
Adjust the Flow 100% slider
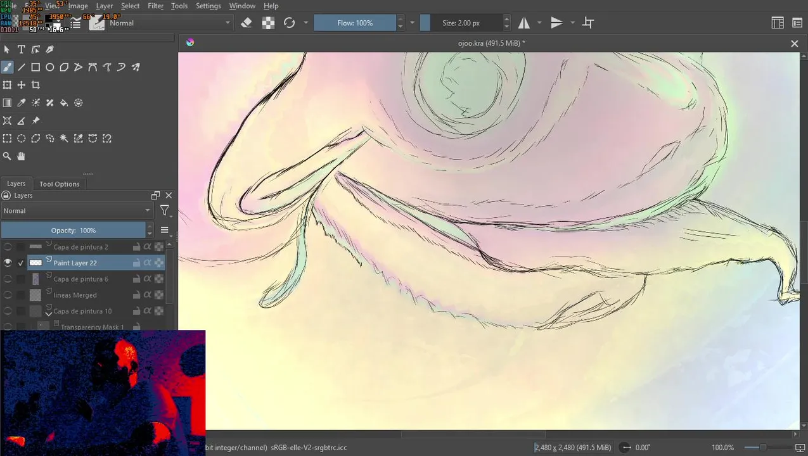[355, 23]
